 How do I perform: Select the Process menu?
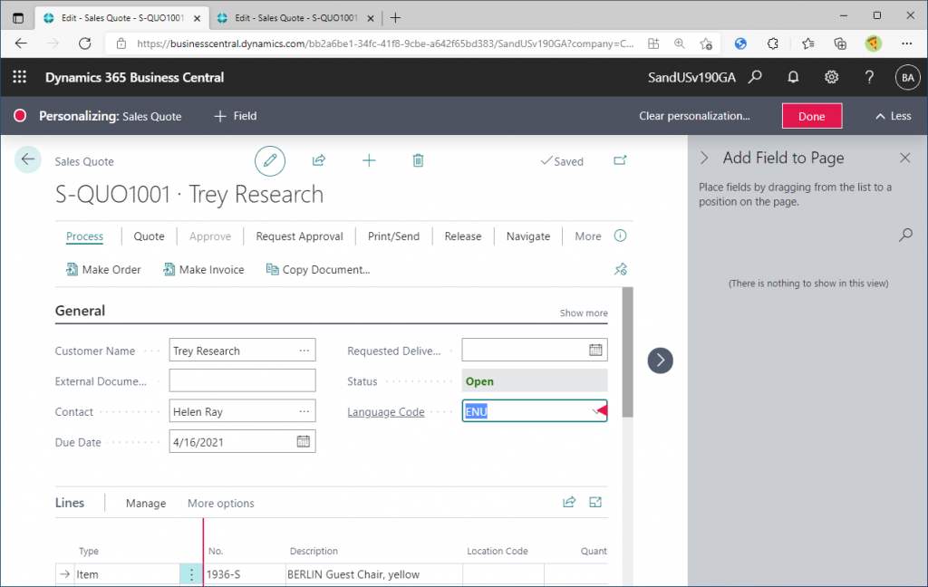84,236
